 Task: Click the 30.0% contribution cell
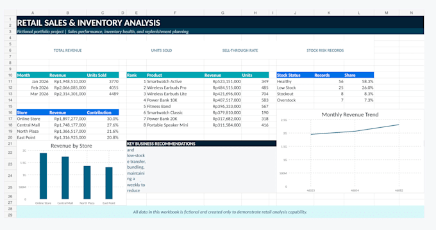click(103, 119)
